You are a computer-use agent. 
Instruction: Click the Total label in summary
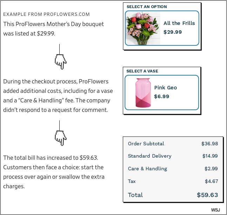tap(135, 195)
